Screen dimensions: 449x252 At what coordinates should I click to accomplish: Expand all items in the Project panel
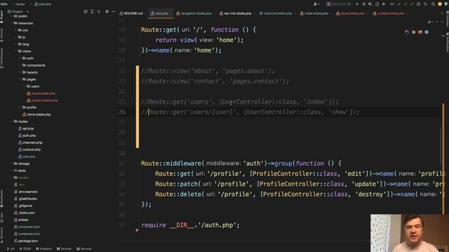pos(92,11)
